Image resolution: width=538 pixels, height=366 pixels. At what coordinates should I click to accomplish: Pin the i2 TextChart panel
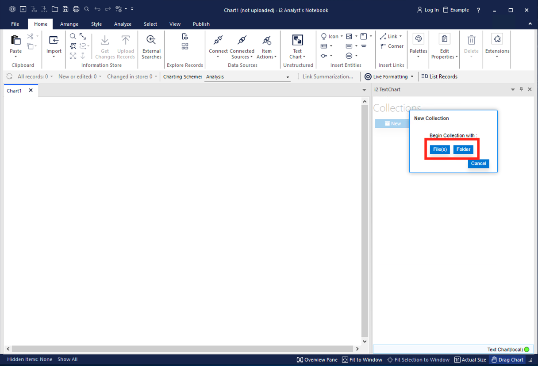[521, 89]
